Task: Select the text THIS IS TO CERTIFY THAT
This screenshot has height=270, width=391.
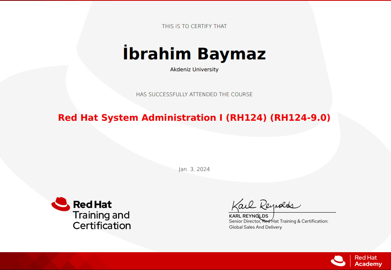Action: click(x=195, y=26)
